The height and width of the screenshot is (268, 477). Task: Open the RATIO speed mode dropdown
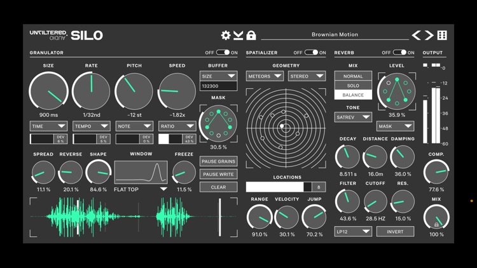[x=177, y=126]
